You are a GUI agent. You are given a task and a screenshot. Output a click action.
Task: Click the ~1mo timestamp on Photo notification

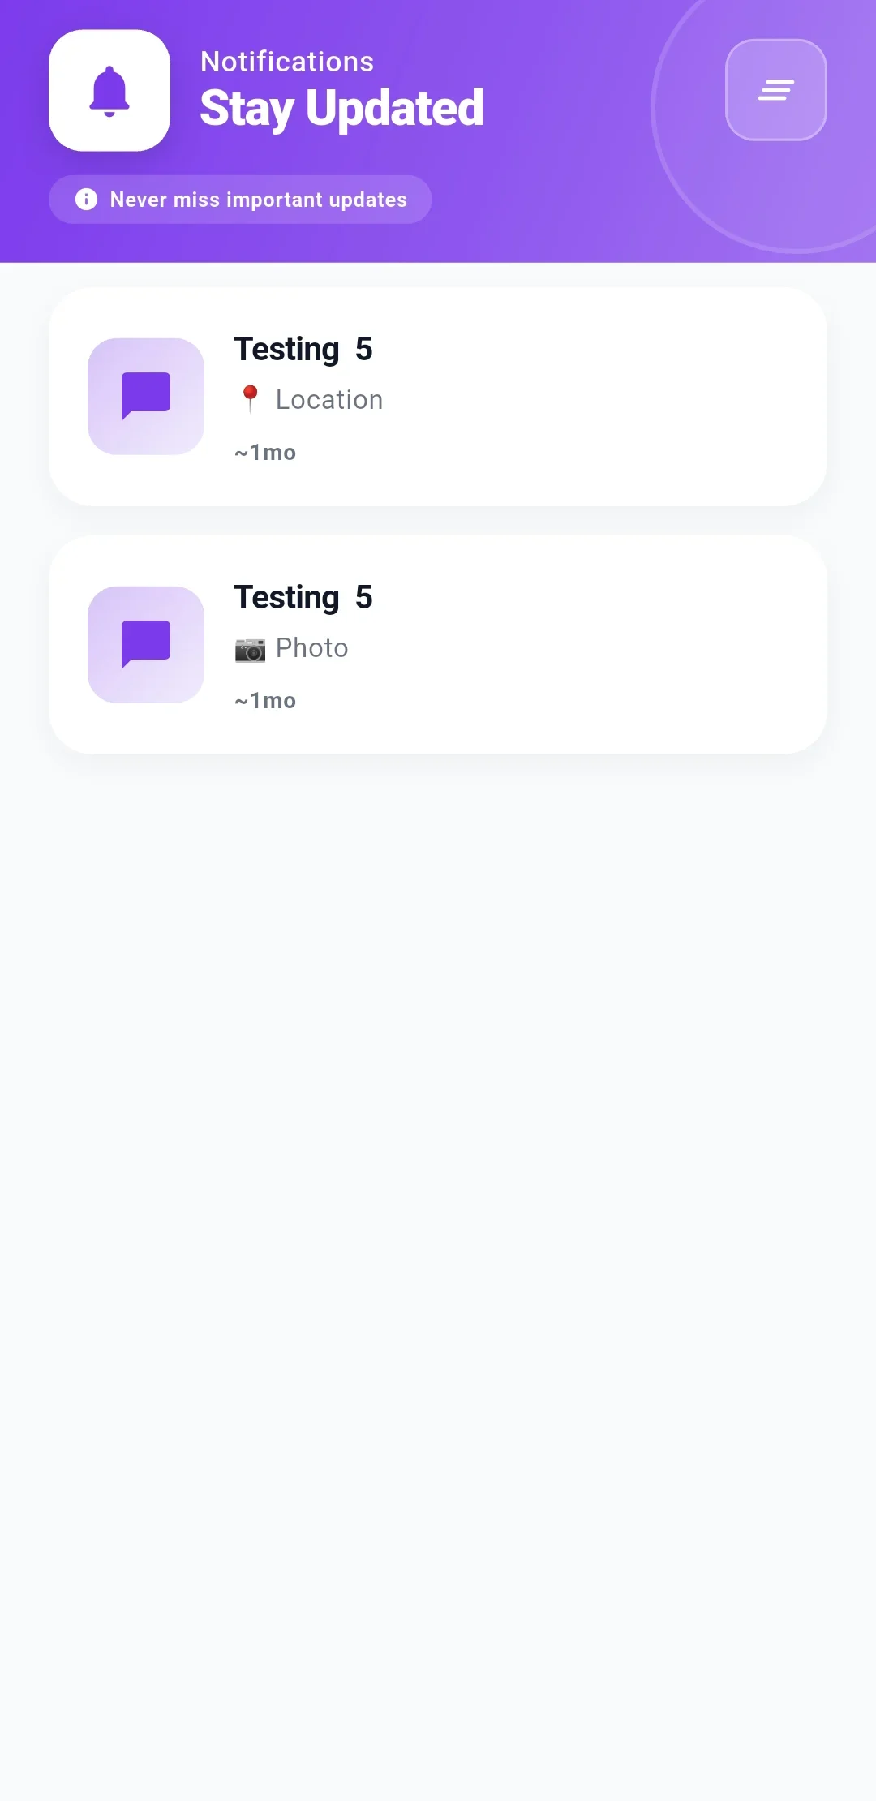coord(265,701)
